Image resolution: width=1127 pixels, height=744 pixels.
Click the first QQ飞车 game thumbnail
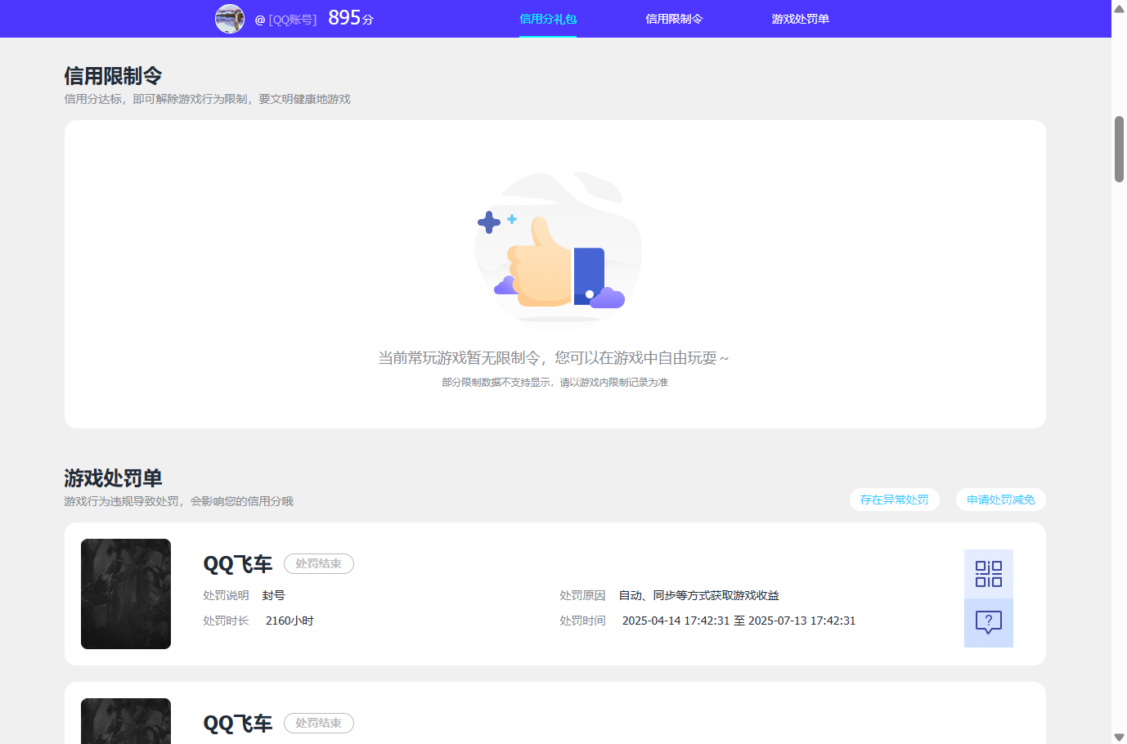[x=125, y=594]
